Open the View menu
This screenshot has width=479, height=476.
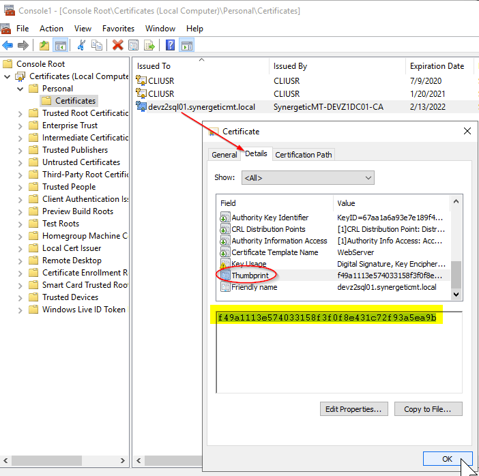tap(83, 29)
